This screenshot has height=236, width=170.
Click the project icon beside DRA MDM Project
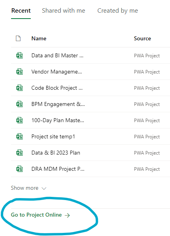19,169
